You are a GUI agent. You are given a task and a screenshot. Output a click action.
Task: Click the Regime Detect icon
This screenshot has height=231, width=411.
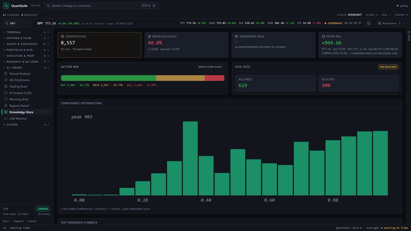(6, 106)
